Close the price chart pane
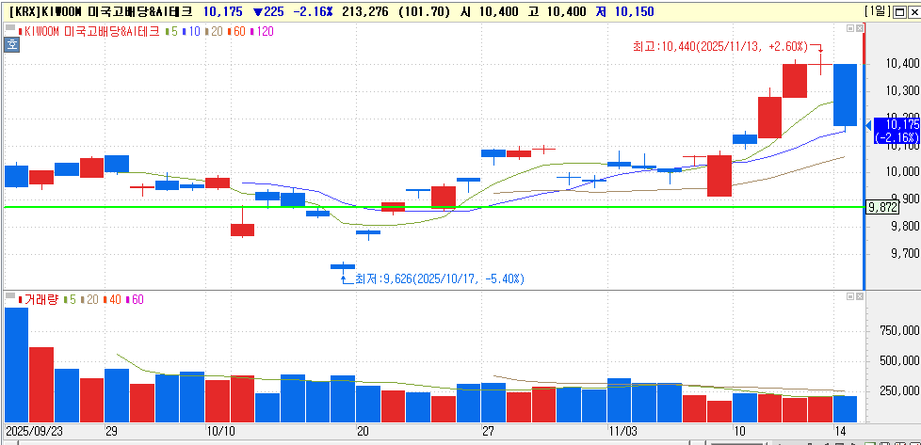Screen dimensions: 921x445 point(860,28)
